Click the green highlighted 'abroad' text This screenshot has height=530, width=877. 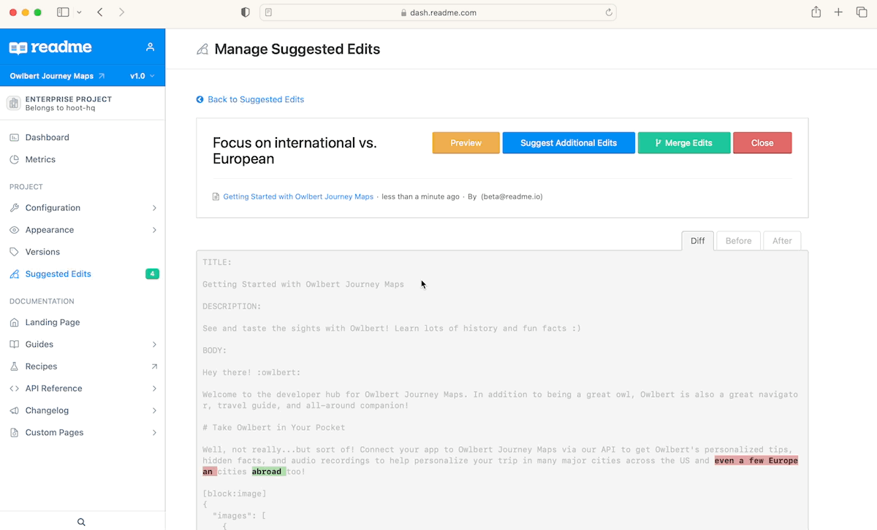click(269, 472)
